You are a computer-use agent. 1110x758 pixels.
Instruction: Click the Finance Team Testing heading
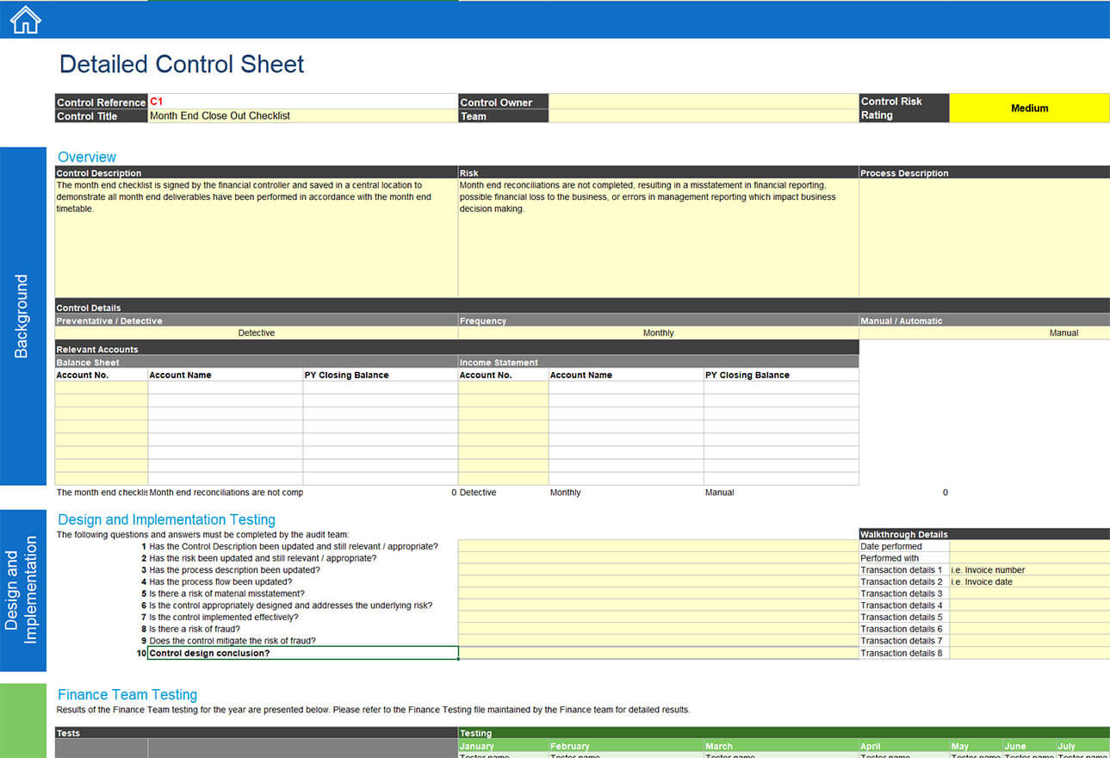(127, 694)
